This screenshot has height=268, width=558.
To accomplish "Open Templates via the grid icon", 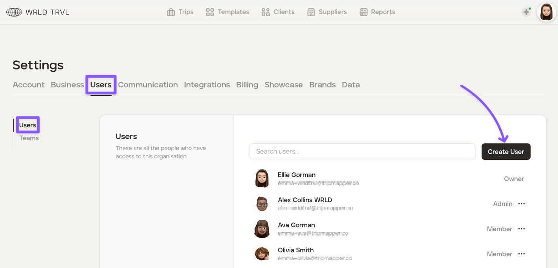I will coord(210,12).
